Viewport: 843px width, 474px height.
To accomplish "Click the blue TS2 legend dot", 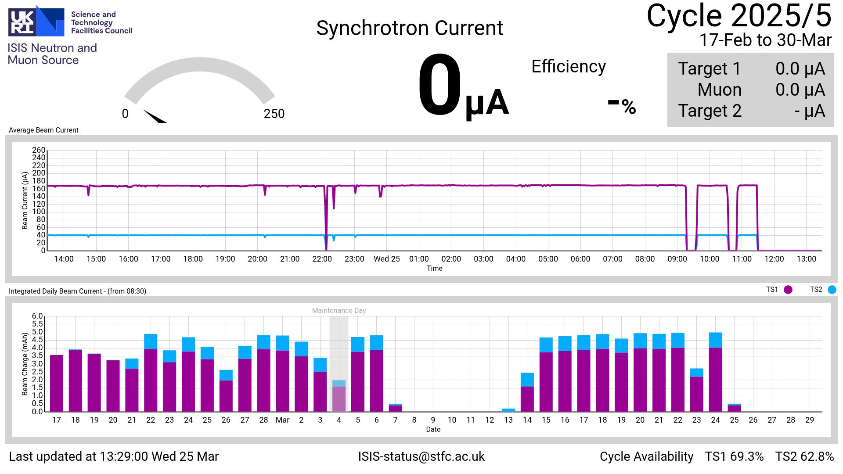I will 832,290.
